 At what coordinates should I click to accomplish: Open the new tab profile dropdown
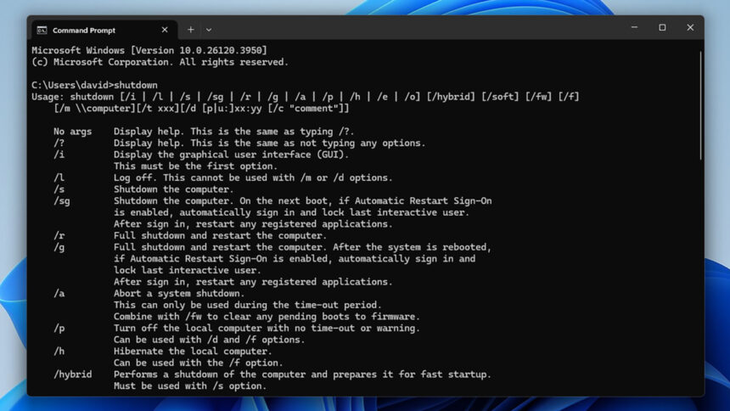pos(209,30)
